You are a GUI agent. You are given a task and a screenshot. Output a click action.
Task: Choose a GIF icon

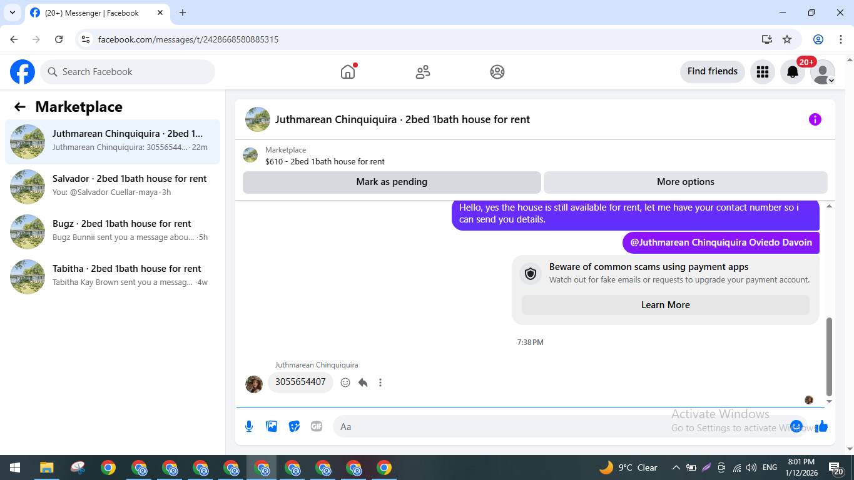[x=317, y=426]
